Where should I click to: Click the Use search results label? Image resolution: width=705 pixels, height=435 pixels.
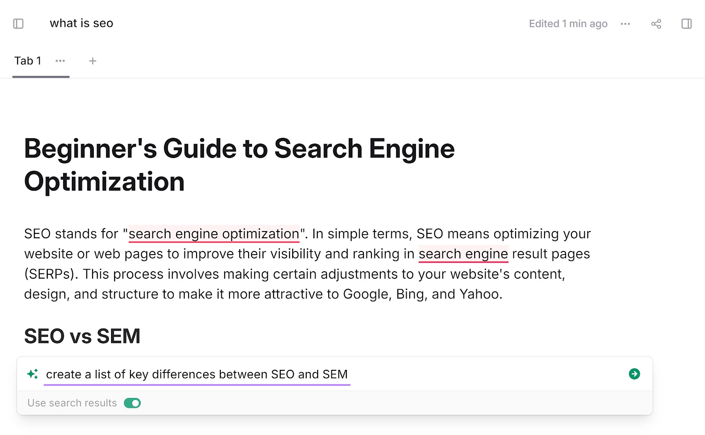pyautogui.click(x=72, y=402)
